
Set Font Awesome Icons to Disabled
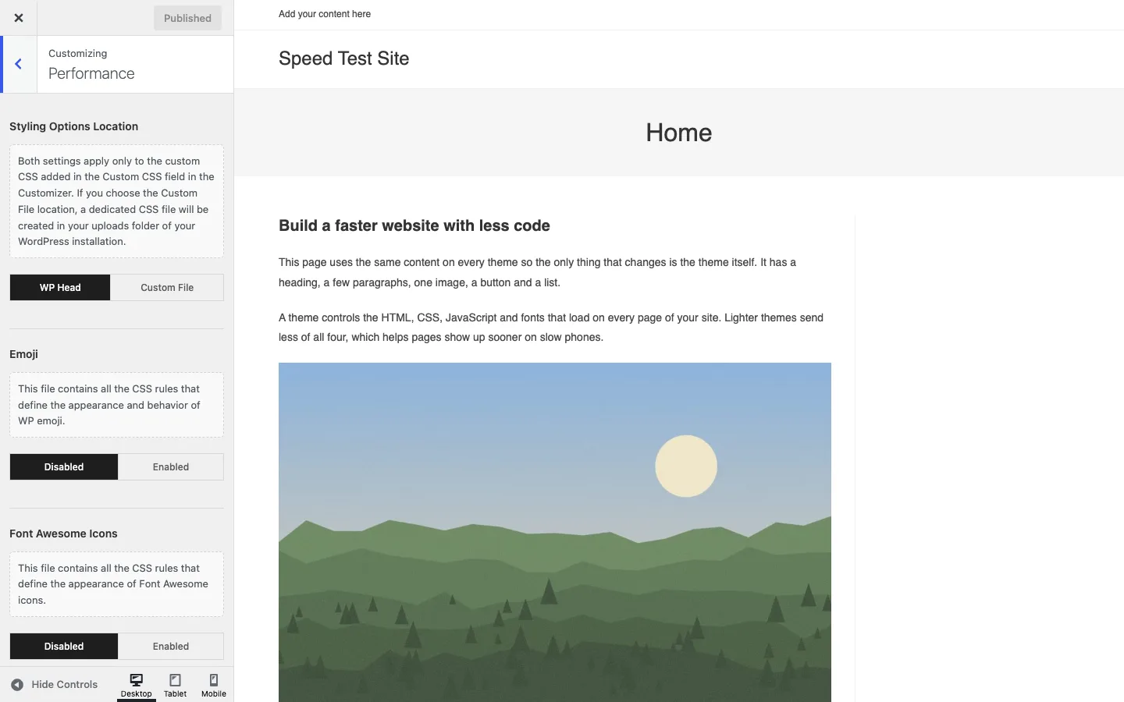click(64, 646)
